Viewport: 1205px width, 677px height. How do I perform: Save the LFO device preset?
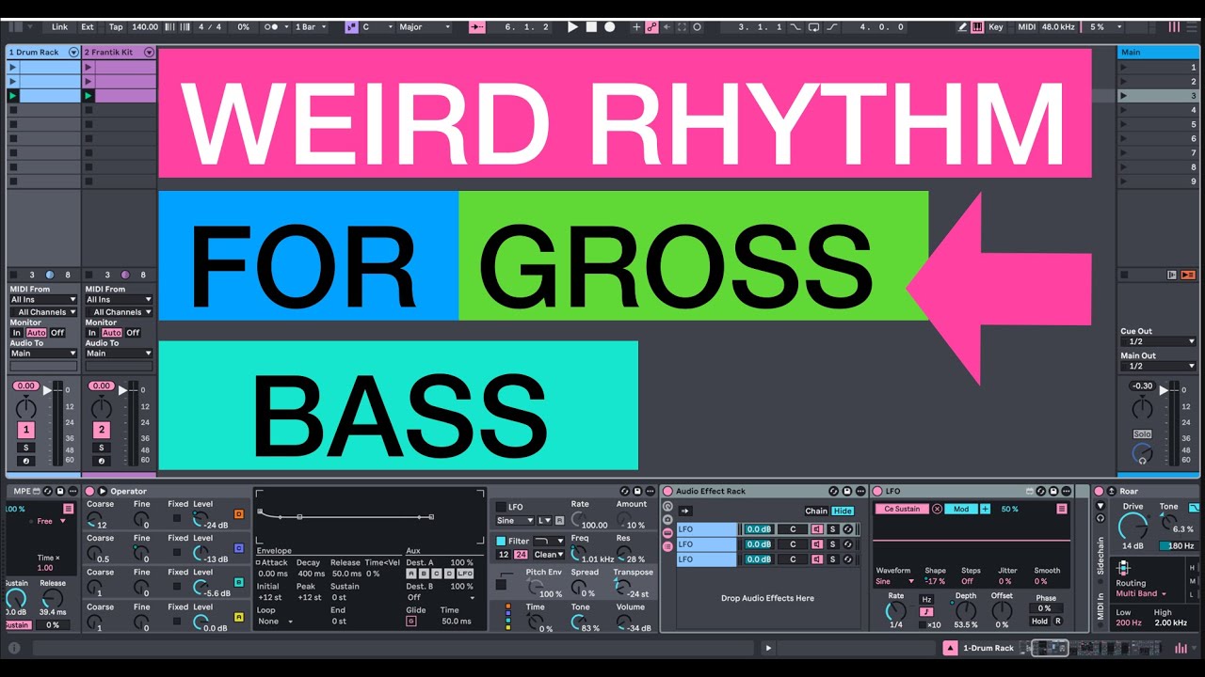pyautogui.click(x=1053, y=491)
